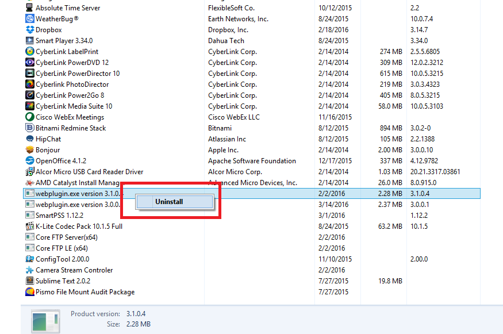Click the Dropbox program icon
Image resolution: width=503 pixels, height=334 pixels.
click(x=29, y=30)
